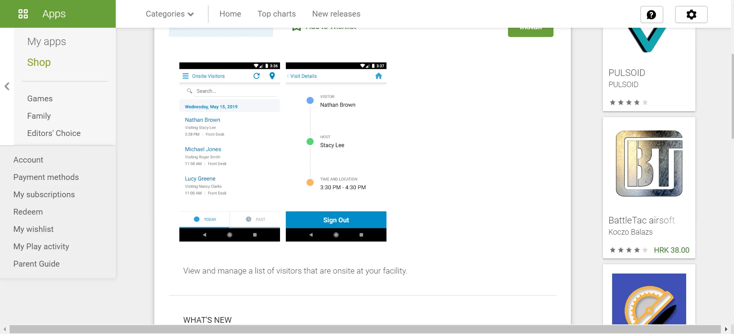The width and height of the screenshot is (734, 334).
Task: Click the Apps header label
Action: click(x=54, y=14)
